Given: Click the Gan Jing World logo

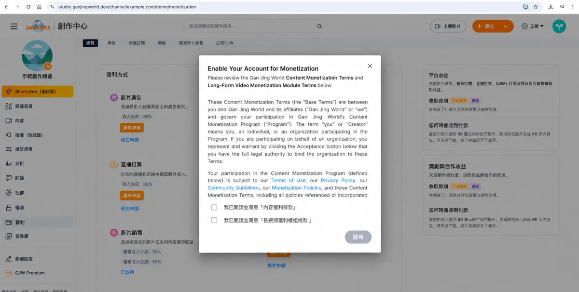Looking at the screenshot, I should click(x=38, y=27).
